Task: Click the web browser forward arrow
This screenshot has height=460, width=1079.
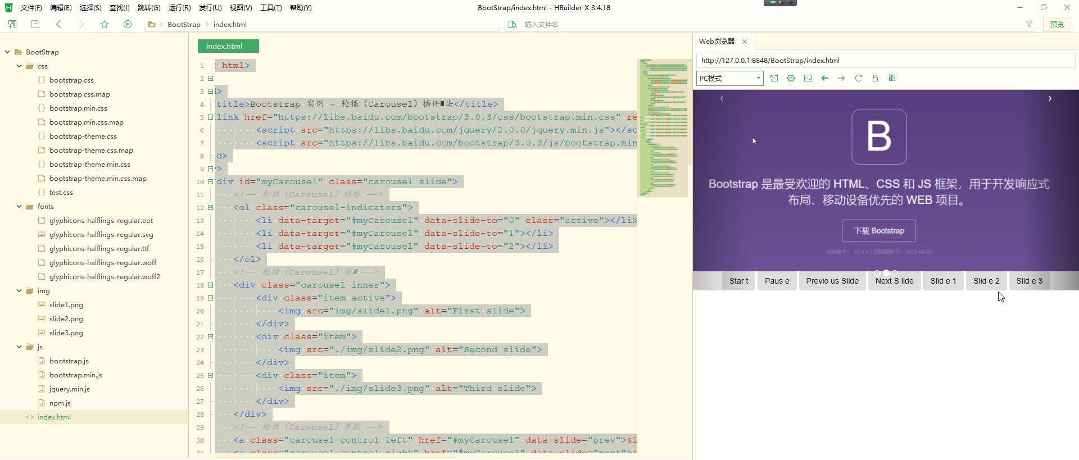Action: pos(841,78)
